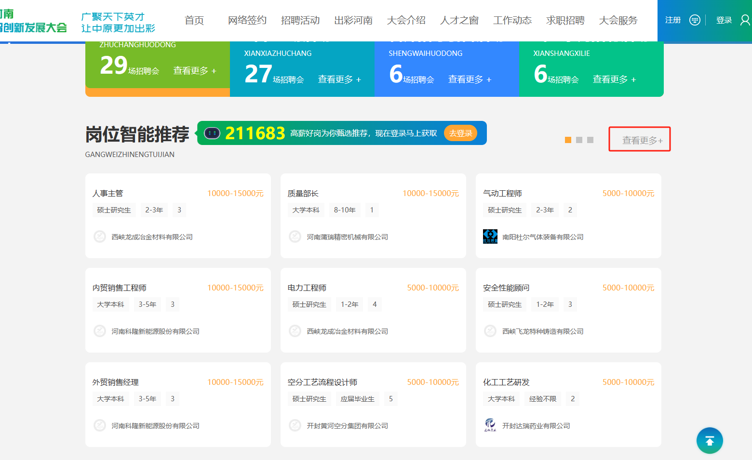The image size is (752, 460).
Task: Click the back-to-top arrow button
Action: (x=710, y=440)
